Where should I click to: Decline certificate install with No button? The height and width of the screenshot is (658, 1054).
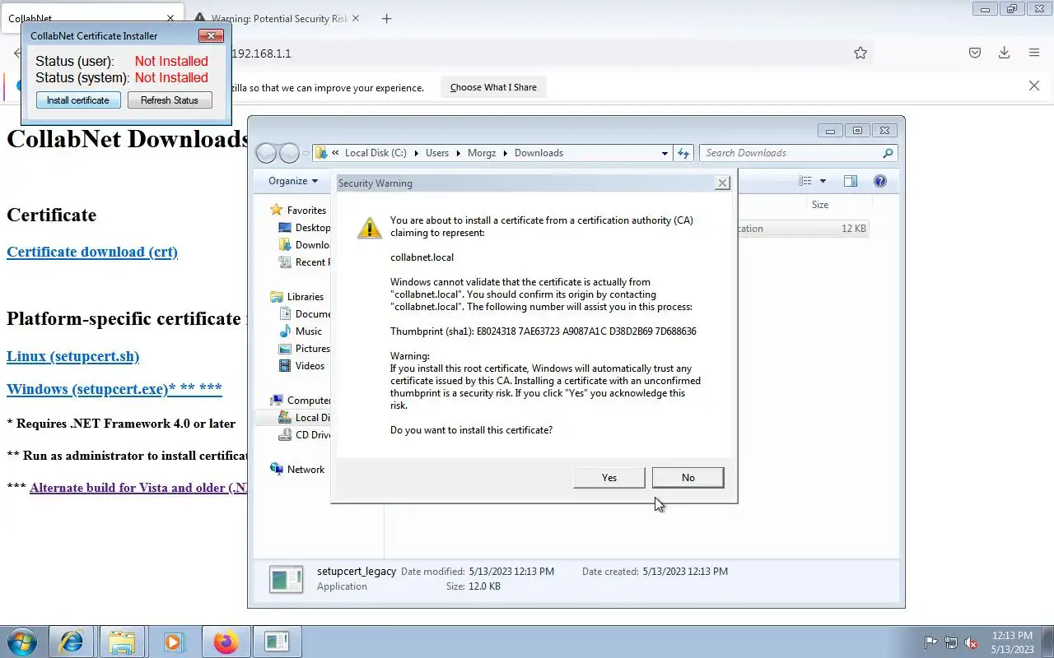[688, 478]
